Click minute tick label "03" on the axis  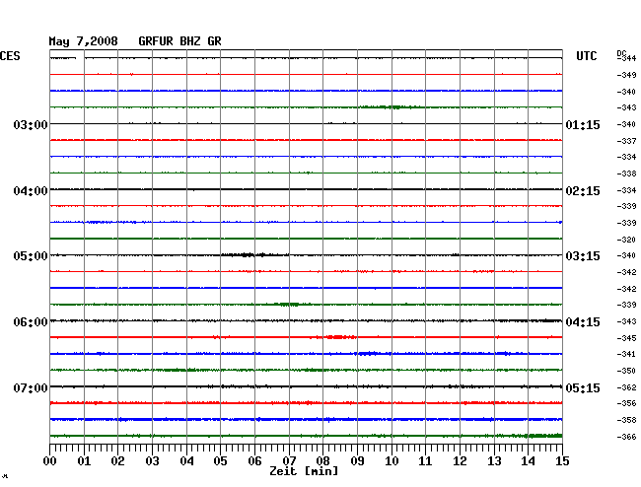[152, 460]
